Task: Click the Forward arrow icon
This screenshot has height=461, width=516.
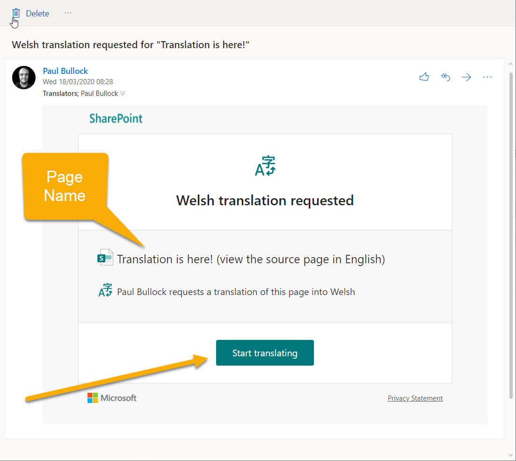Action: click(466, 77)
